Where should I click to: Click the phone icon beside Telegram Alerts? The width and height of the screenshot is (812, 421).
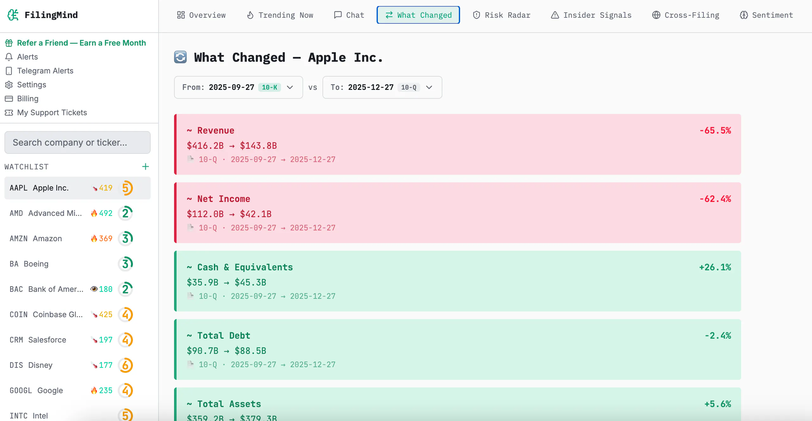(x=9, y=71)
